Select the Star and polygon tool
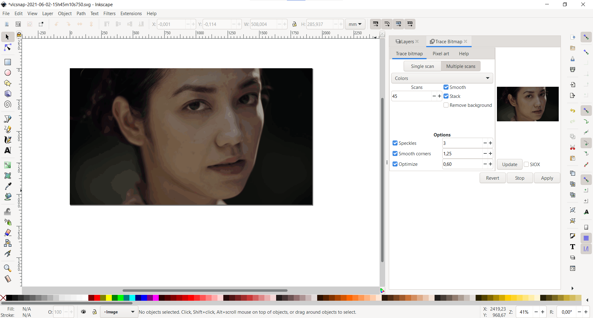The height and width of the screenshot is (318, 593). 8,83
